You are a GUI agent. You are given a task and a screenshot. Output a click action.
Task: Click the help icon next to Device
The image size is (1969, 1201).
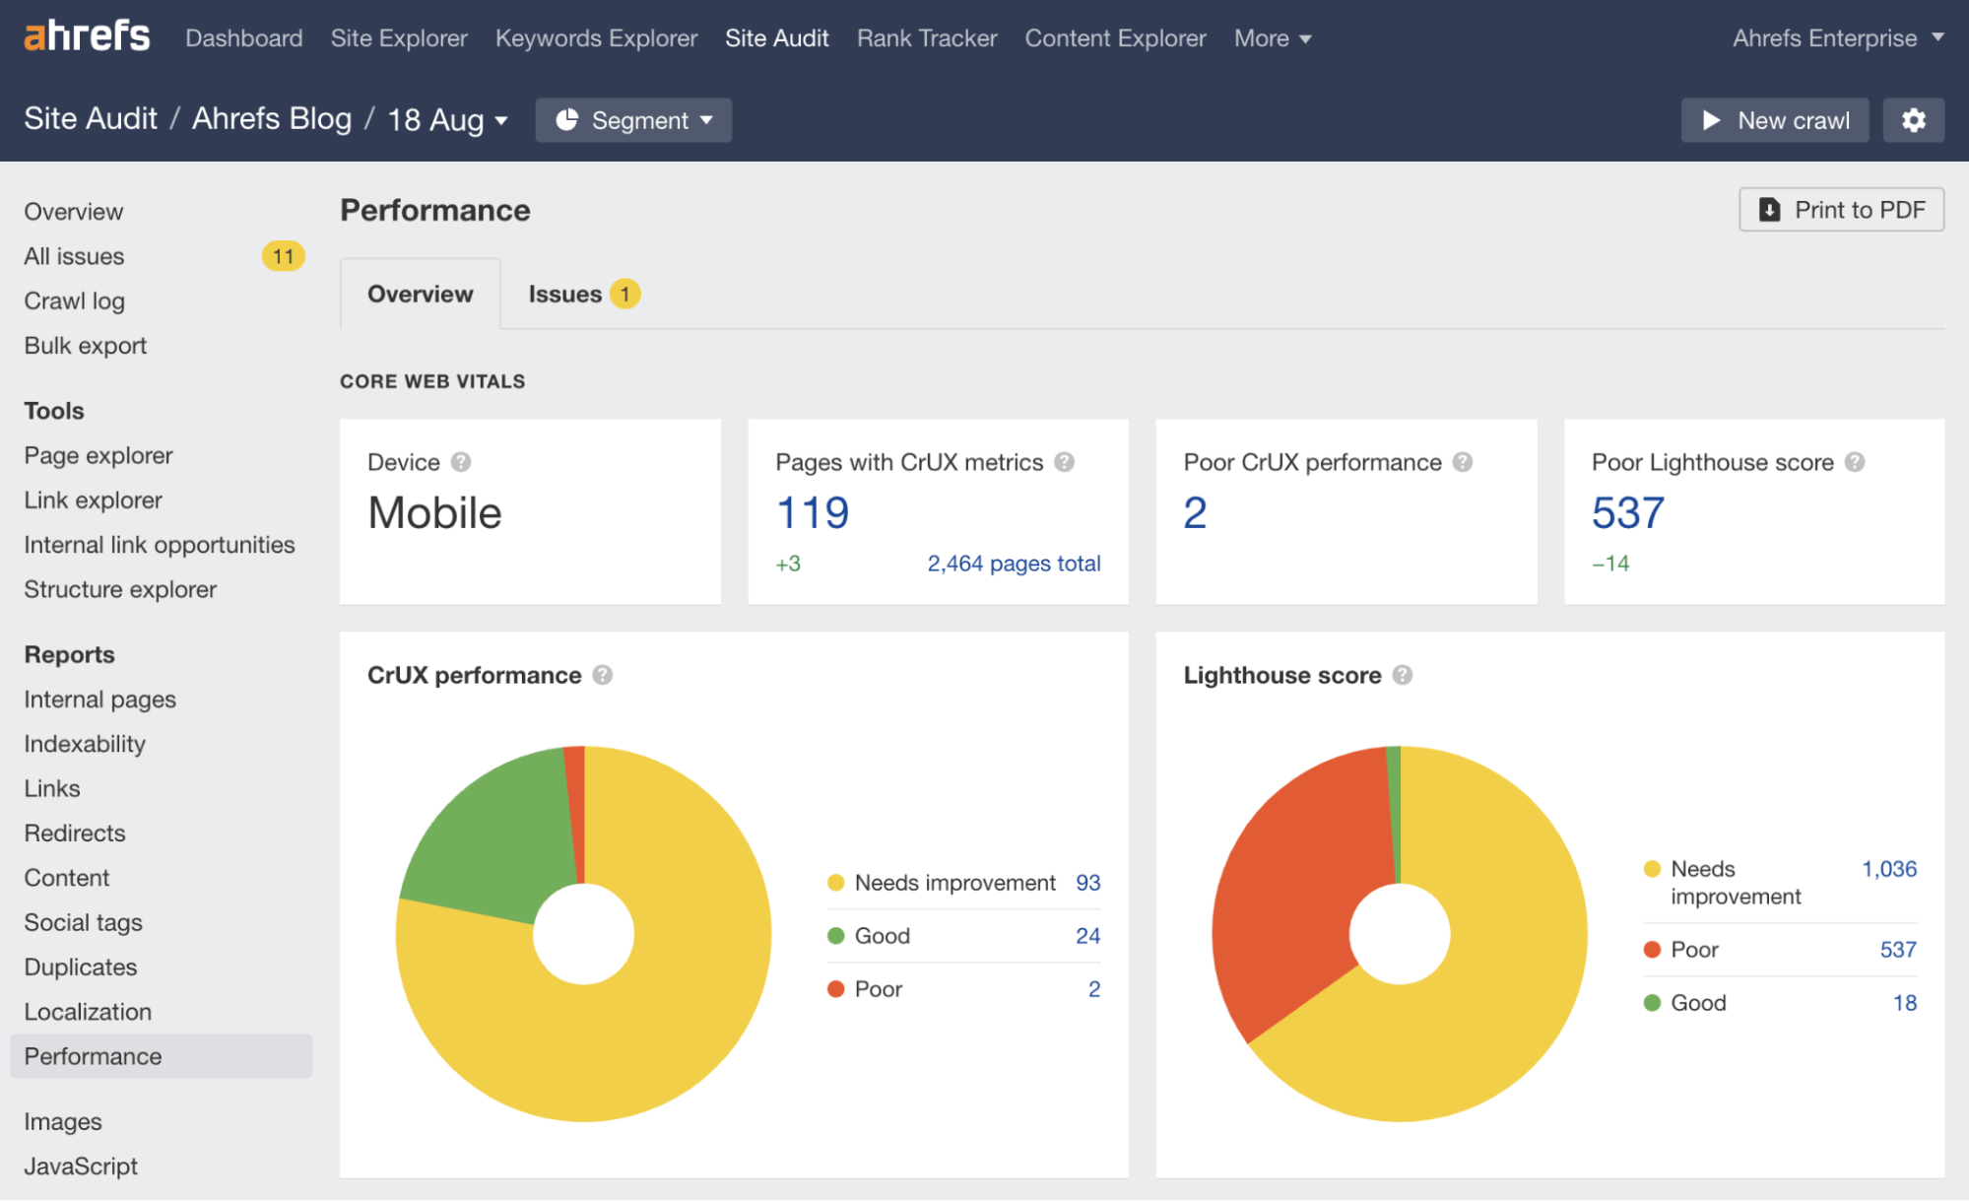point(460,462)
